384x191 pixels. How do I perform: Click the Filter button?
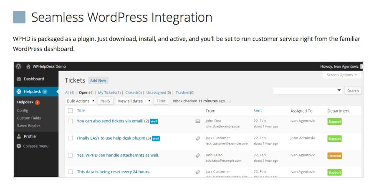pos(161,101)
